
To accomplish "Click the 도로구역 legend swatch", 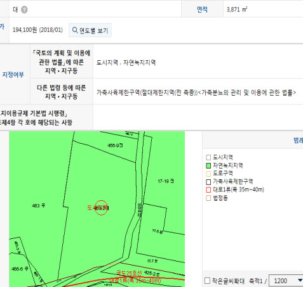I will click(x=208, y=174).
